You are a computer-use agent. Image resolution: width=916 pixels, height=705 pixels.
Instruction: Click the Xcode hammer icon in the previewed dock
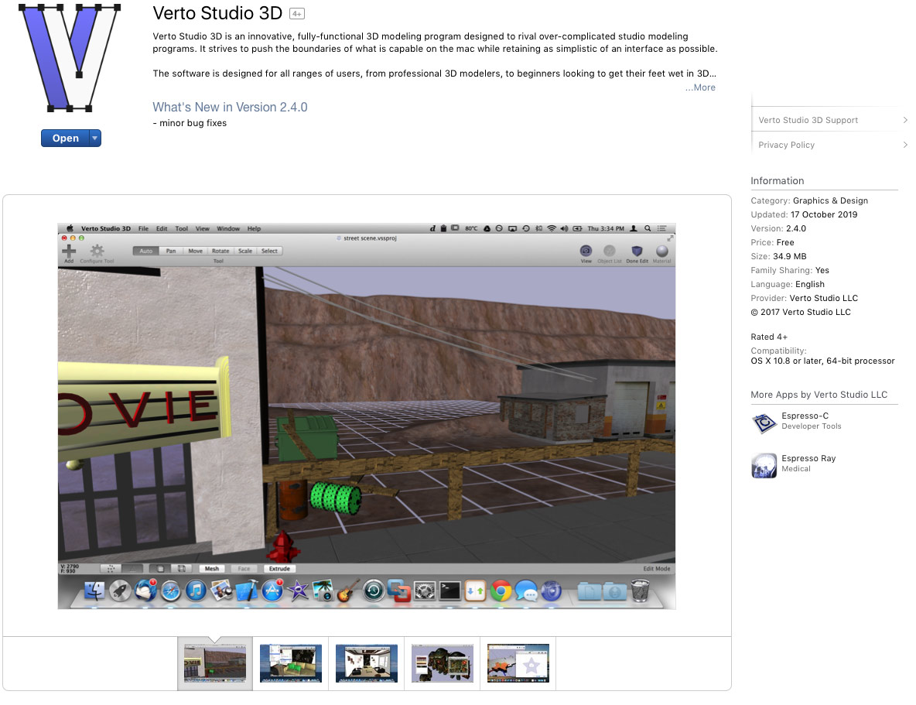tap(247, 591)
